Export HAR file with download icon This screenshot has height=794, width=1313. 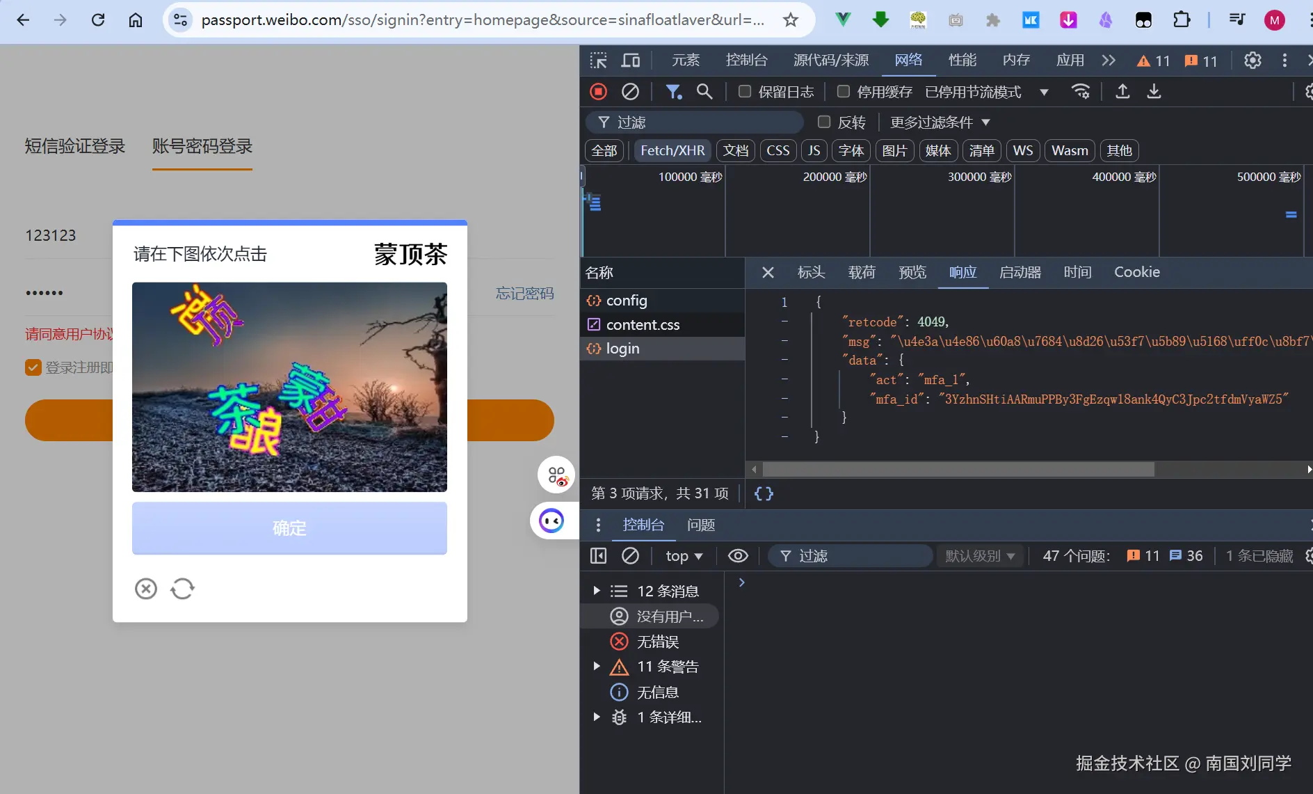[x=1154, y=91]
